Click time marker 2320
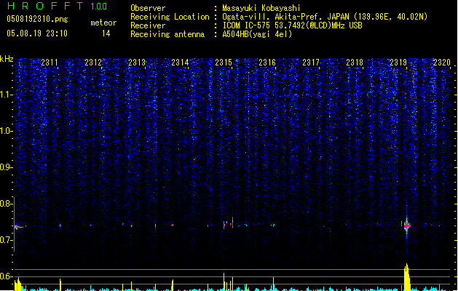The width and height of the screenshot is (458, 291). (442, 63)
